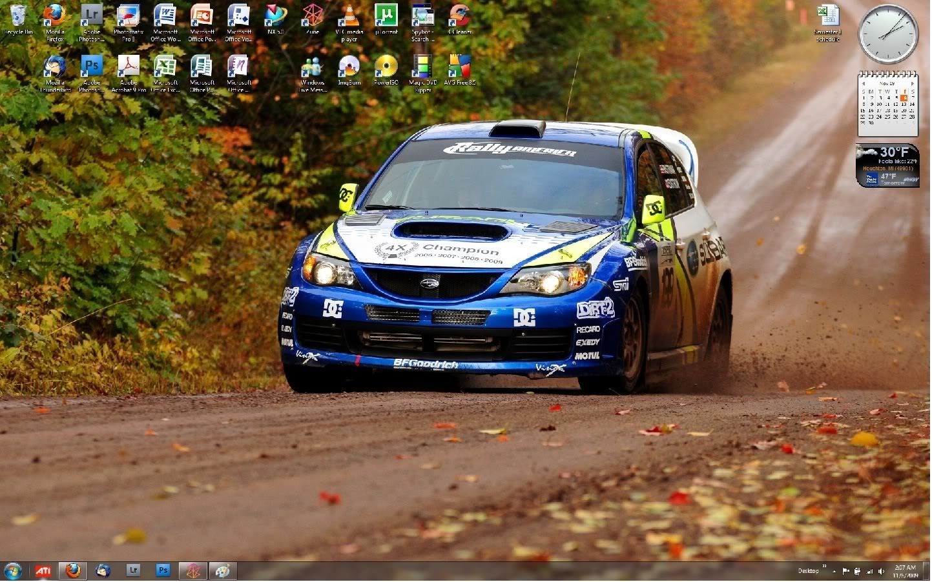Open the Microsoft Office Visio desktop shortcut
932x582 pixels.
point(239,23)
